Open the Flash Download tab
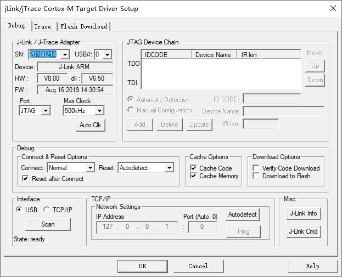 tap(84, 26)
